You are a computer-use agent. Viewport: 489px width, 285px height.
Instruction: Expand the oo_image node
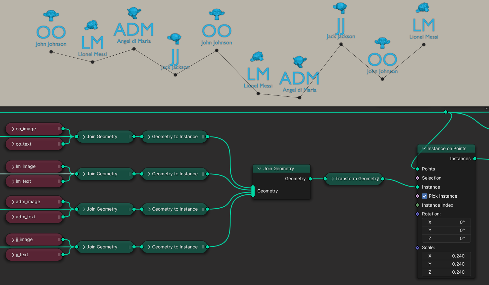[x=13, y=129]
